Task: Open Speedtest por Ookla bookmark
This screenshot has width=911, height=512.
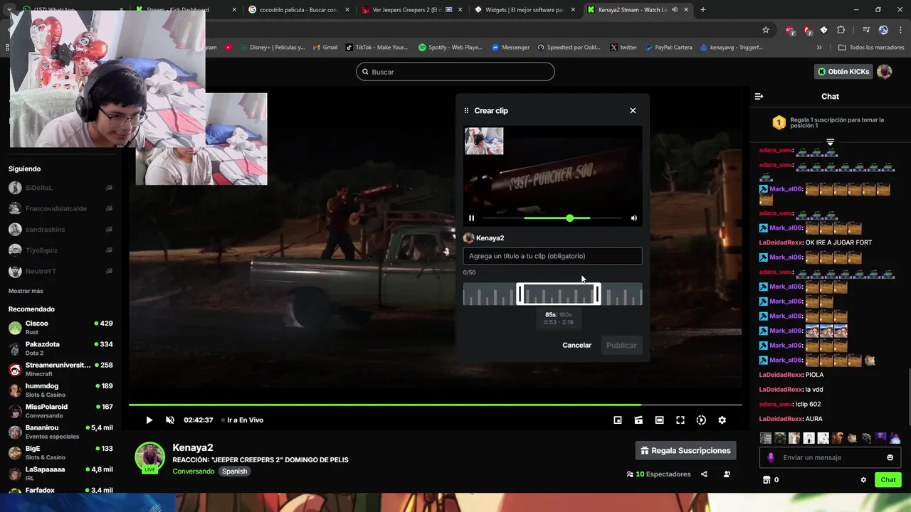Action: pos(569,48)
